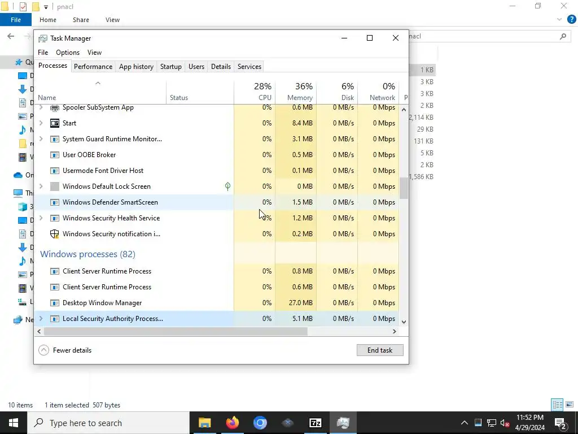Click the Spooler SubSystem App printer icon

click(55, 108)
